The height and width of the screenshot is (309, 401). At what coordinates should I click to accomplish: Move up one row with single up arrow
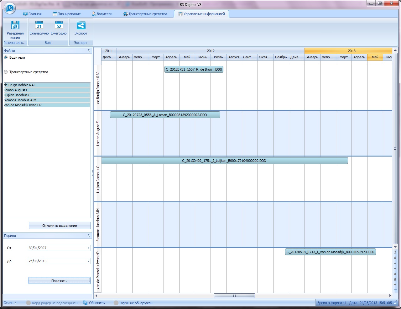point(395,264)
